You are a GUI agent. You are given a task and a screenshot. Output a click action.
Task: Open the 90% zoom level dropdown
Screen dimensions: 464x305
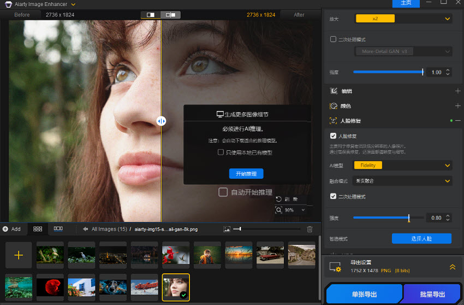point(303,210)
